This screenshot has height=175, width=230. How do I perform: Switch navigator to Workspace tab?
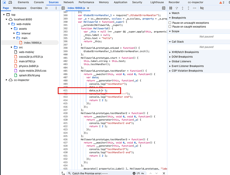coord(20,8)
